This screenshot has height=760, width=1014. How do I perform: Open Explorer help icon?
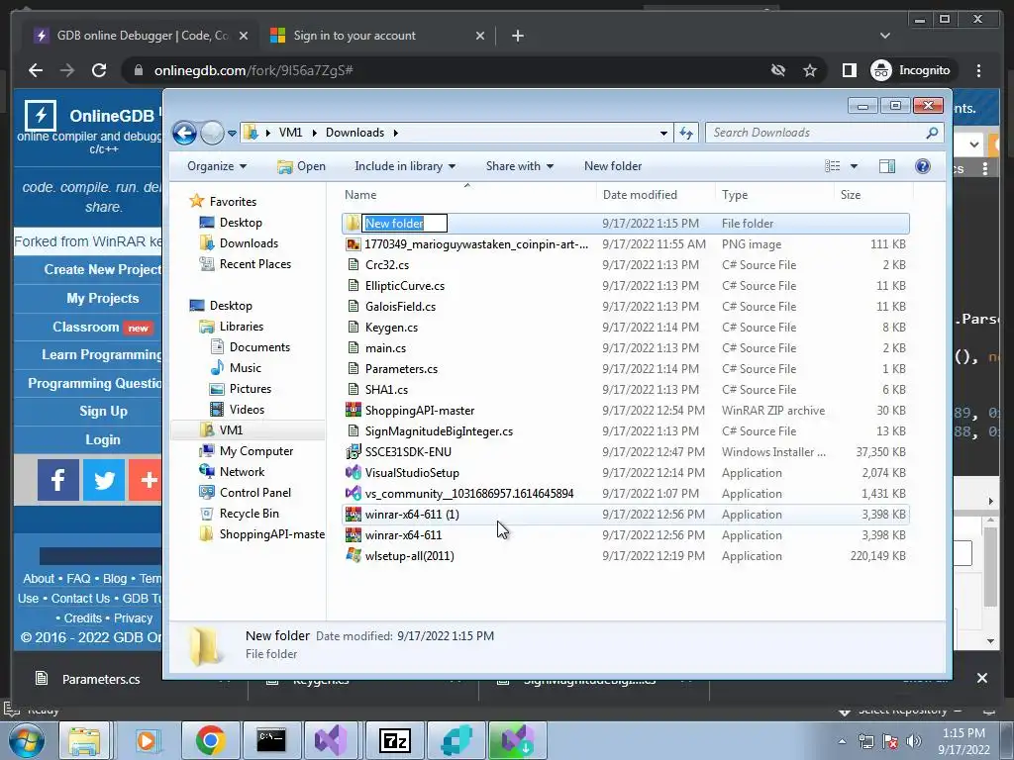(923, 166)
